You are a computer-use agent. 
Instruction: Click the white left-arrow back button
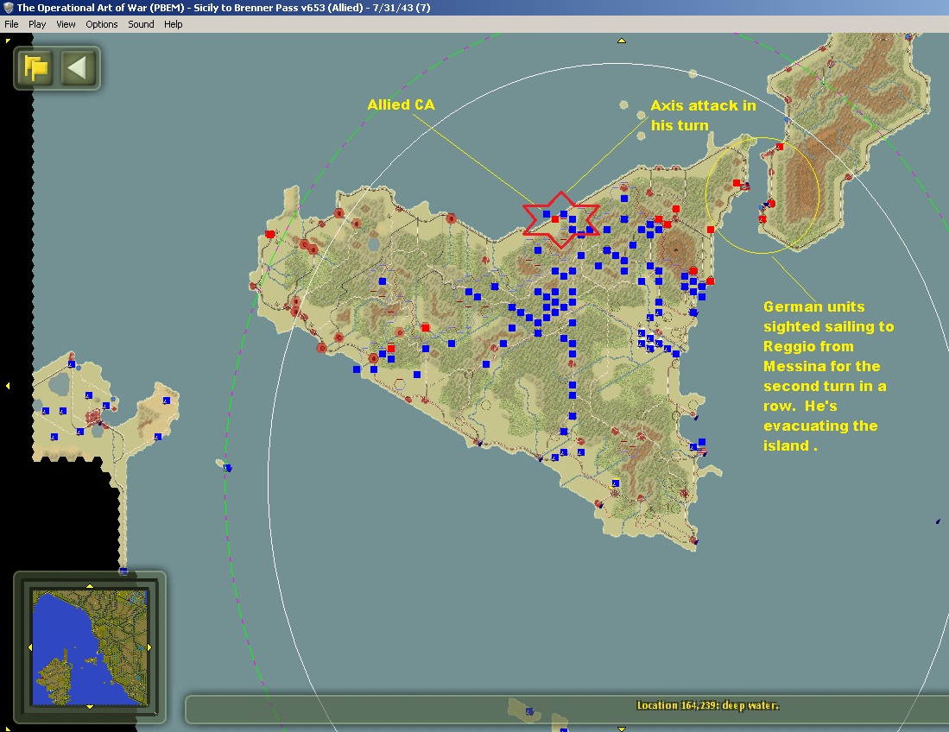click(78, 67)
